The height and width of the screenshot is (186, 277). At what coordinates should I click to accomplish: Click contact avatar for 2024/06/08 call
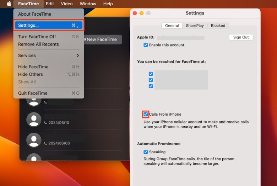[34, 140]
